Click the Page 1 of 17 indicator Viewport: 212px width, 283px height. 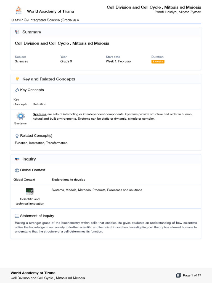pos(192,275)
